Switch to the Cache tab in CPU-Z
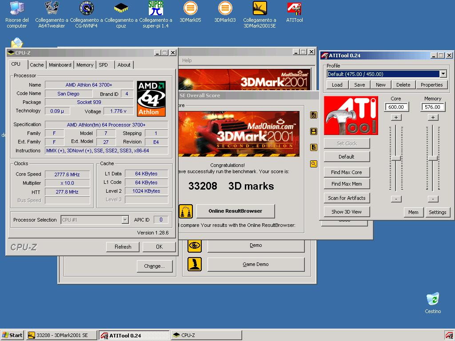The width and height of the screenshot is (455, 341). click(37, 65)
